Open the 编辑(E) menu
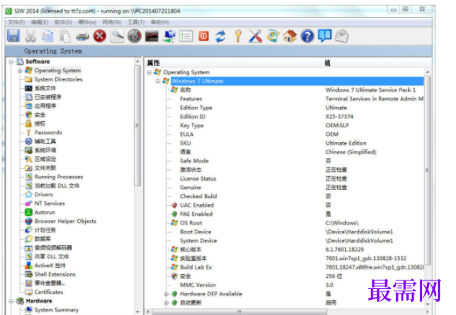Image resolution: width=456 pixels, height=315 pixels. click(x=40, y=22)
